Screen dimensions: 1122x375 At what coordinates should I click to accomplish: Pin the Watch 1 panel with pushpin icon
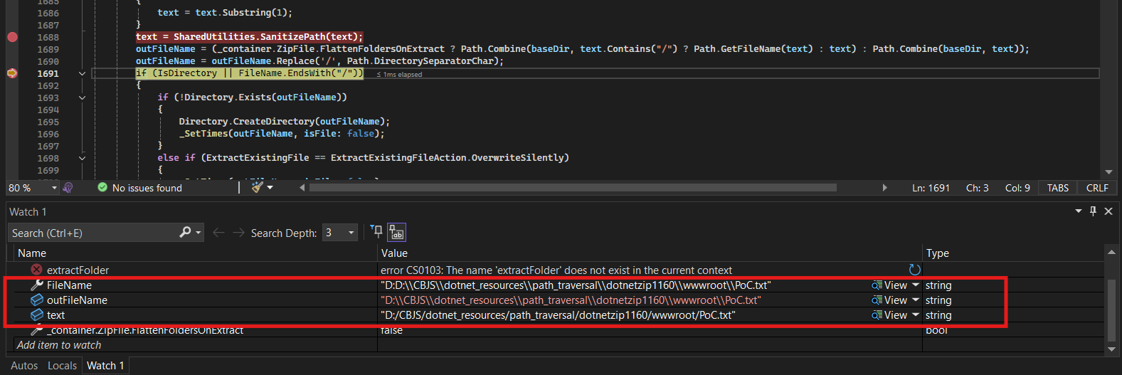(x=1094, y=211)
